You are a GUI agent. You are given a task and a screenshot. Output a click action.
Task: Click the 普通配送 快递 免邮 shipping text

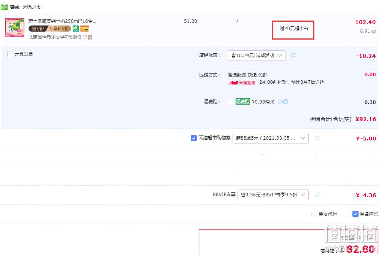[x=248, y=75]
